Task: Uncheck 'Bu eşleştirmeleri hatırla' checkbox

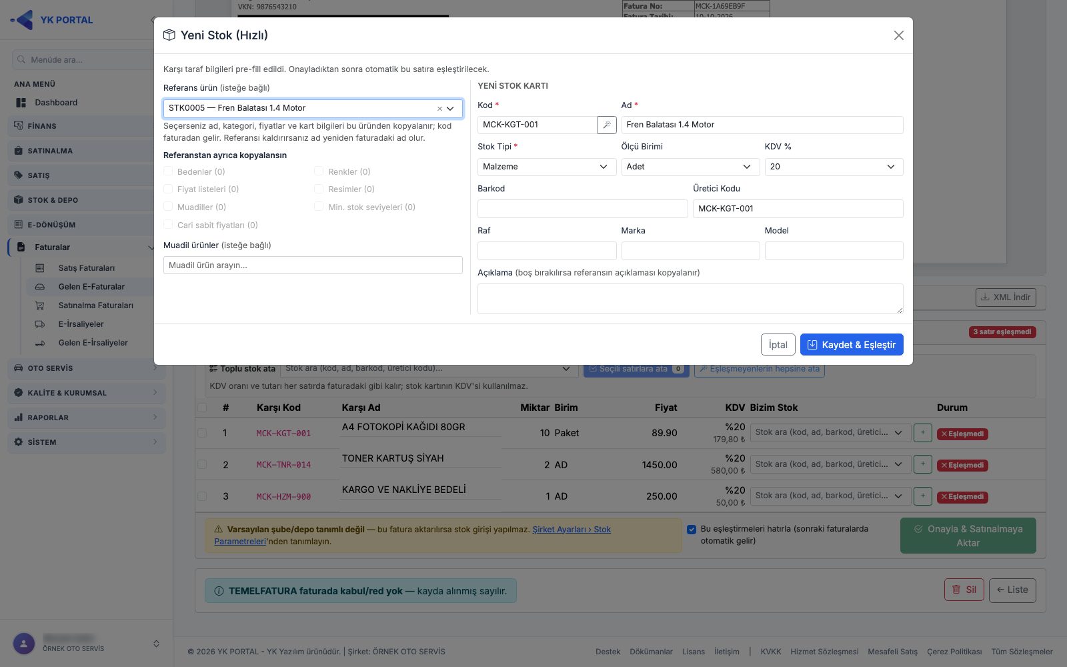Action: coord(692,530)
